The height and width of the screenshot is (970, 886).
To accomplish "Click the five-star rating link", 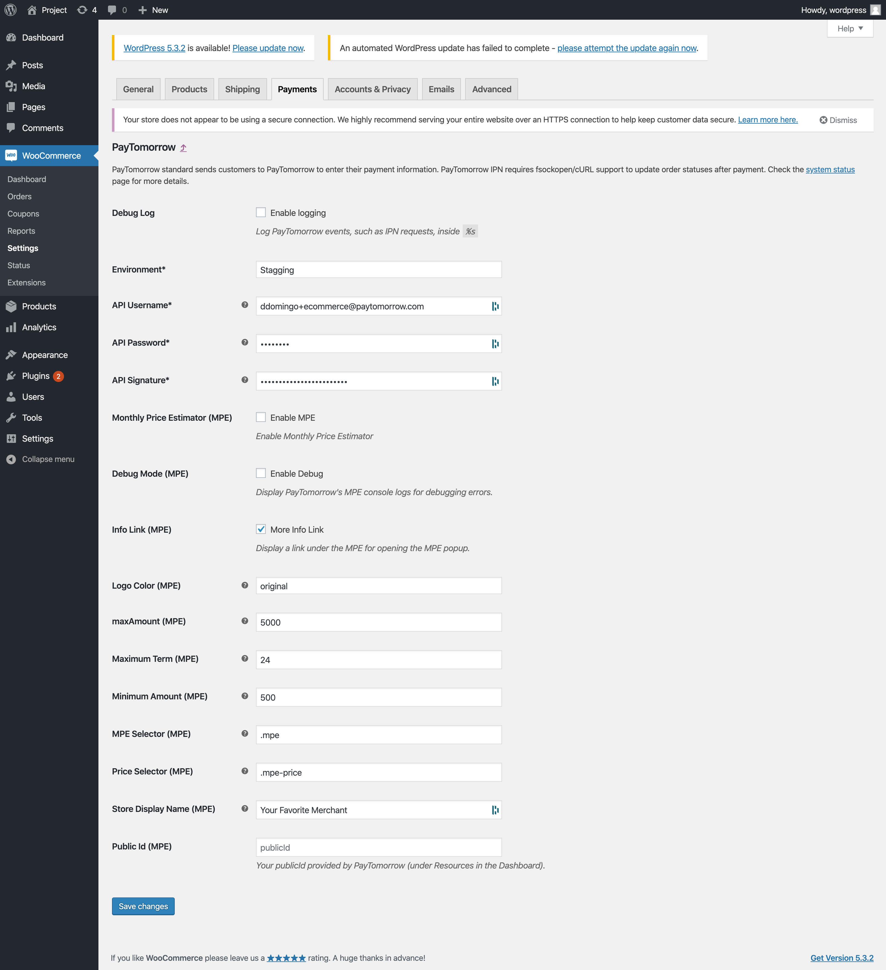I will pos(286,957).
